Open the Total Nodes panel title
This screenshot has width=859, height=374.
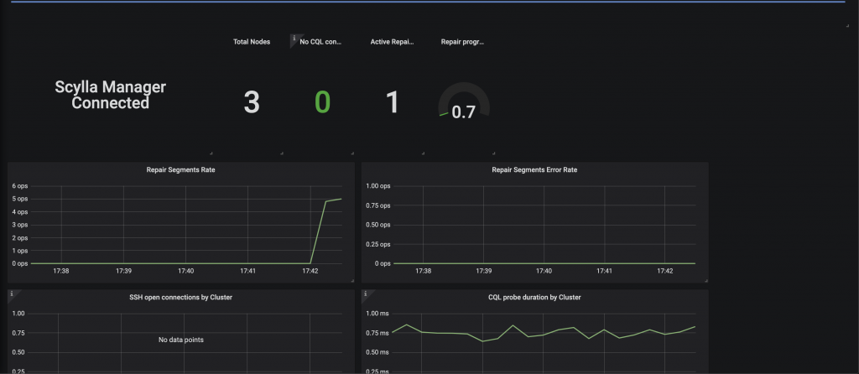point(252,42)
